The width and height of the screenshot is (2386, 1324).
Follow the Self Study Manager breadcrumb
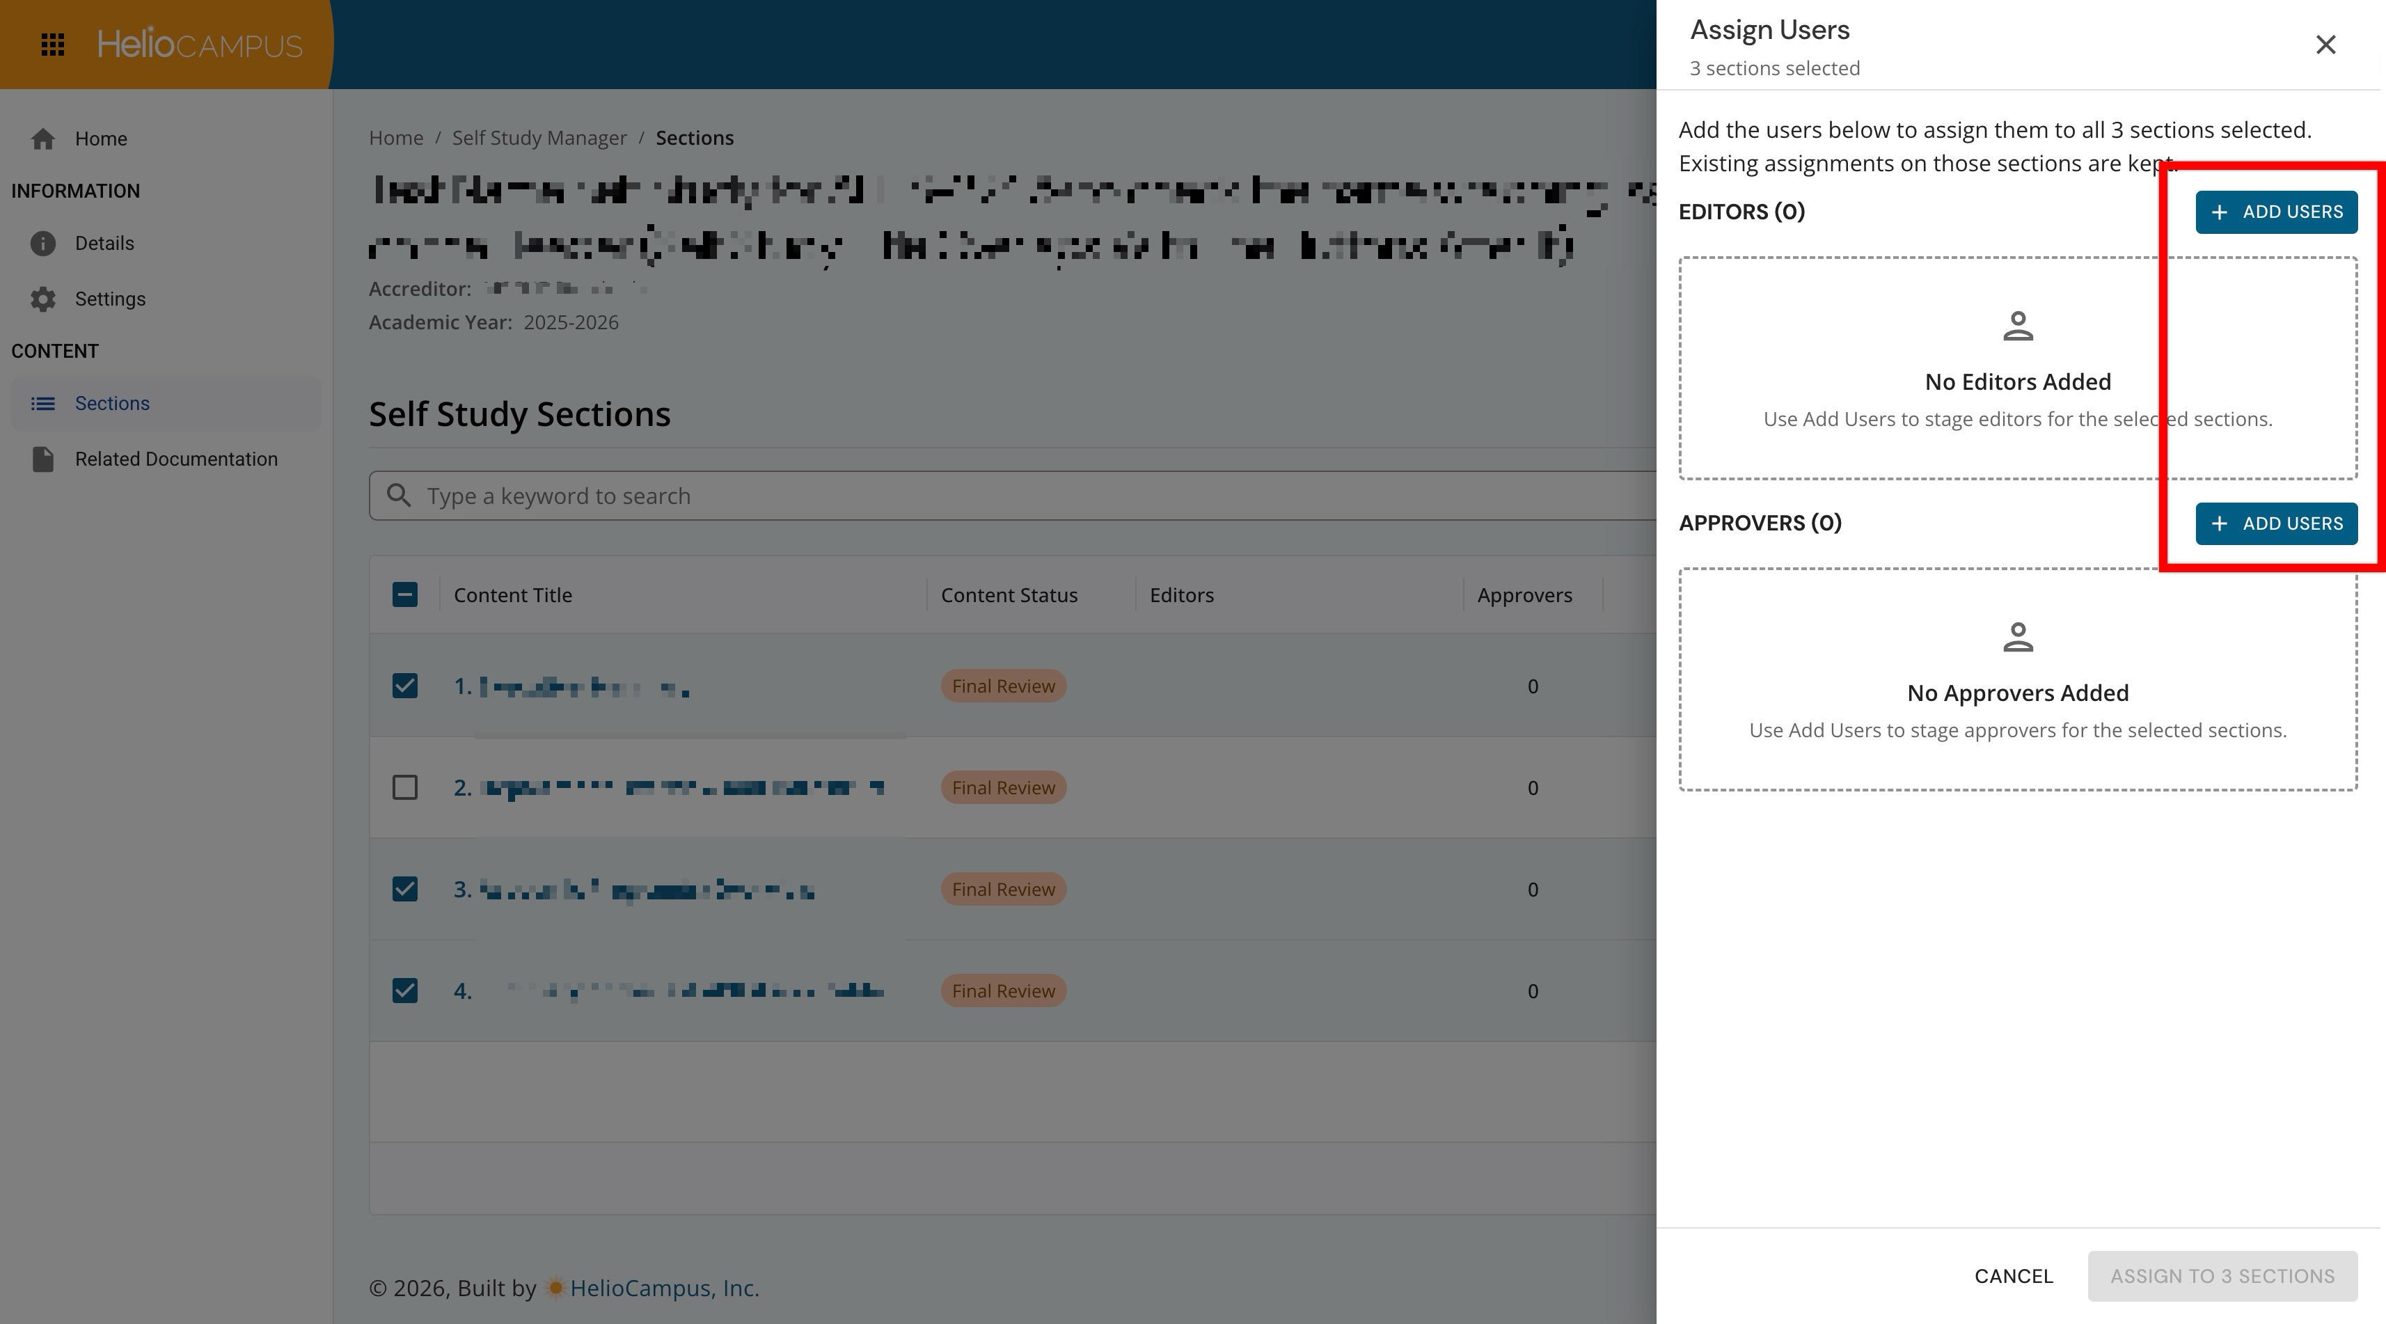(x=539, y=138)
